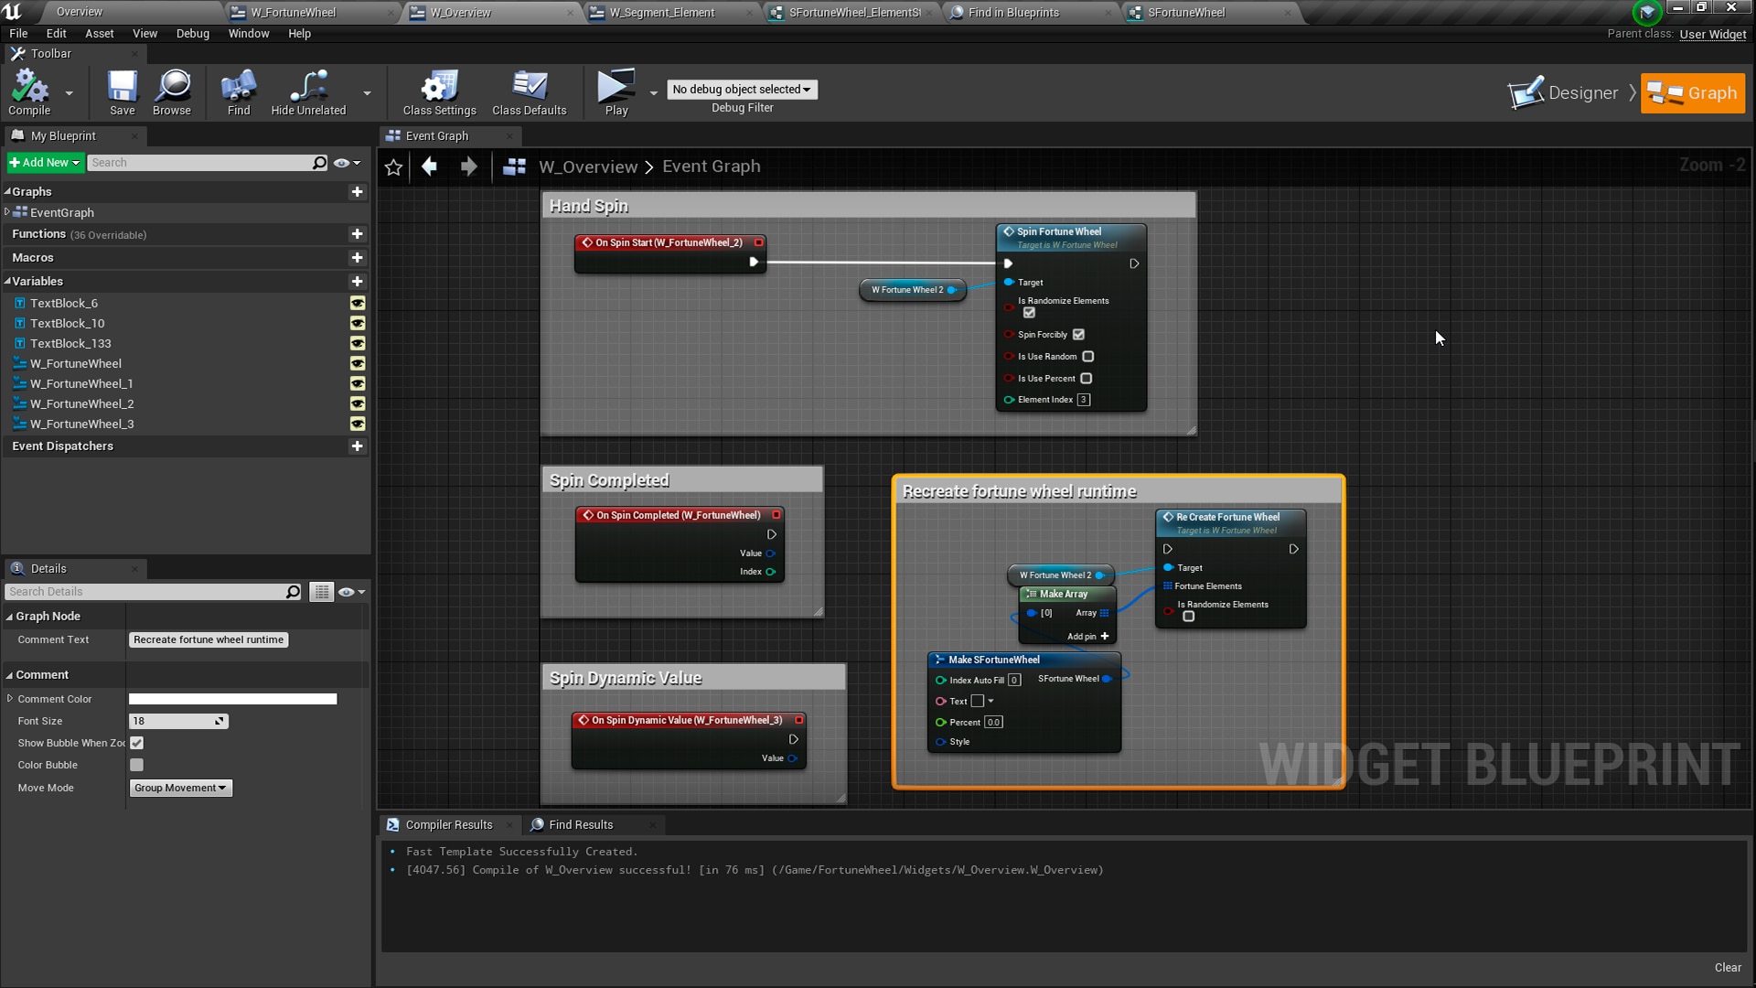Enable Is Use Random on Spin Fortune Wheel node
Viewport: 1756px width, 988px height.
point(1087,356)
